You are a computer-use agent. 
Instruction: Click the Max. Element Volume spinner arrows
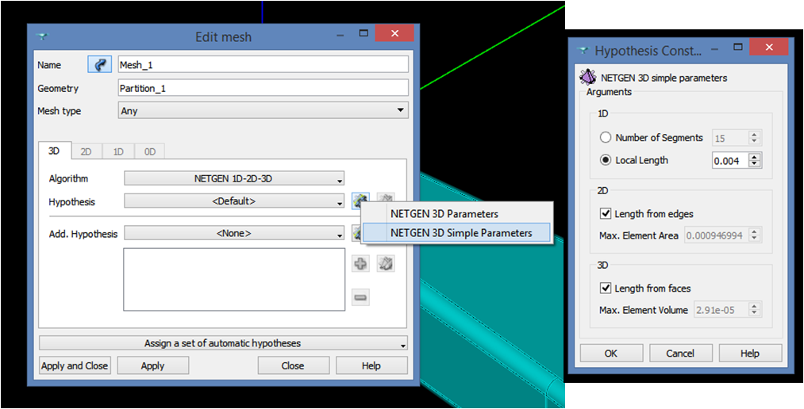(753, 310)
